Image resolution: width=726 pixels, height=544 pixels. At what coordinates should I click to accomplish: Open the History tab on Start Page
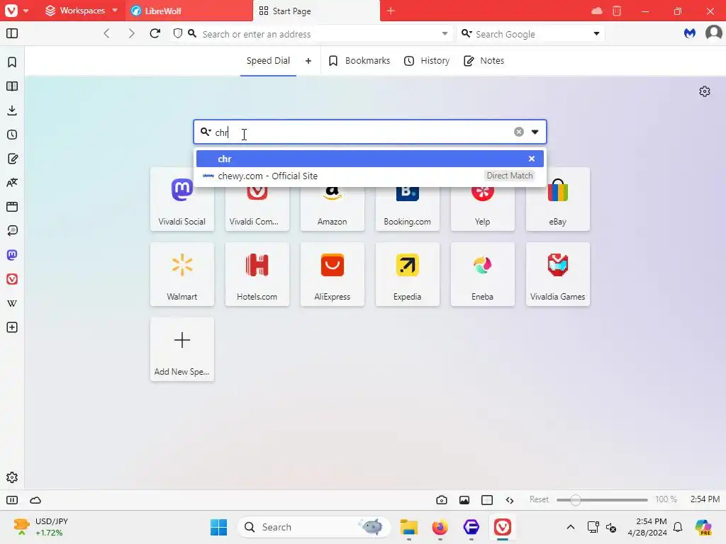(x=427, y=61)
